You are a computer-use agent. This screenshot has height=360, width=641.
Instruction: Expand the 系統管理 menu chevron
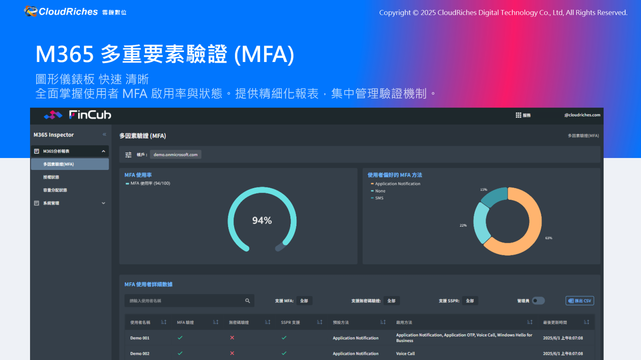click(103, 203)
